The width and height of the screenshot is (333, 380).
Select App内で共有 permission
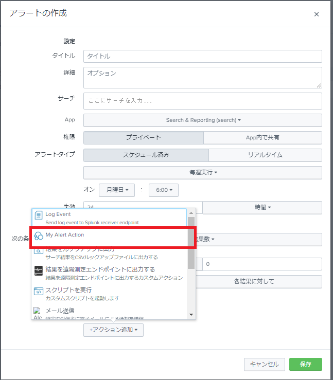point(262,138)
